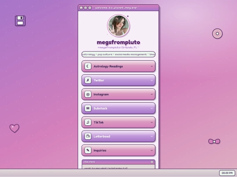The width and height of the screenshot is (237, 177).
Task: Click the welcome_to_planet_meg.exe title text
Action: point(116,8)
